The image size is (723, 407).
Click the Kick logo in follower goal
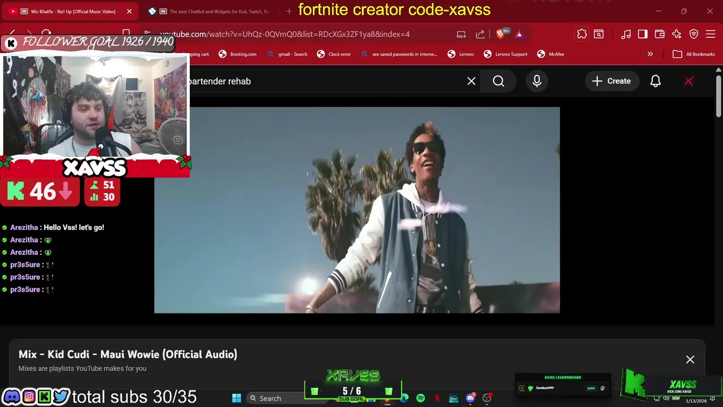11,43
